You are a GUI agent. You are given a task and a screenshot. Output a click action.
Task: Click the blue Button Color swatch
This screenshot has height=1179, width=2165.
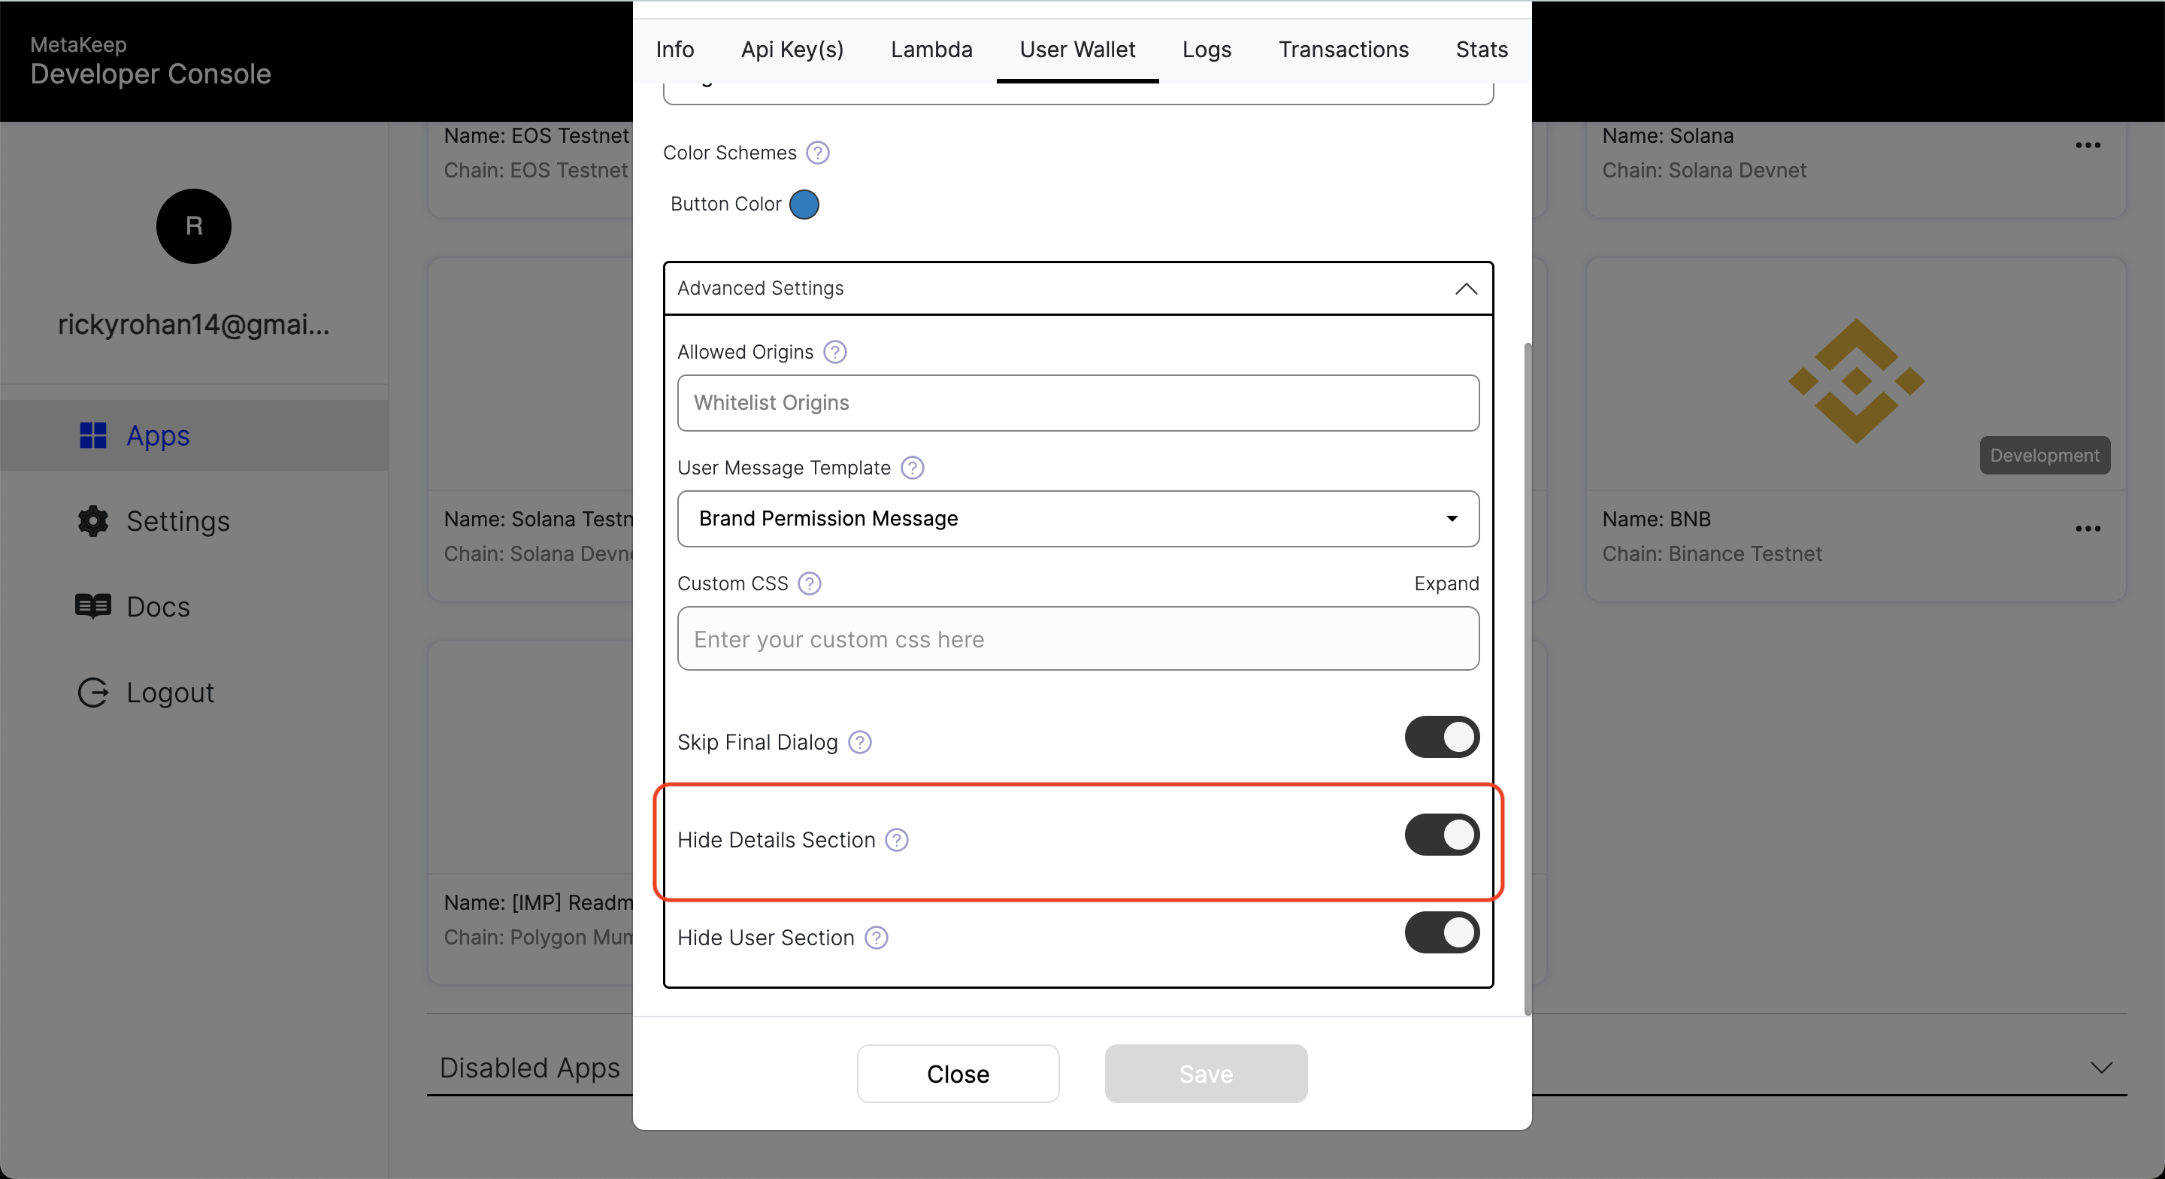pos(804,203)
